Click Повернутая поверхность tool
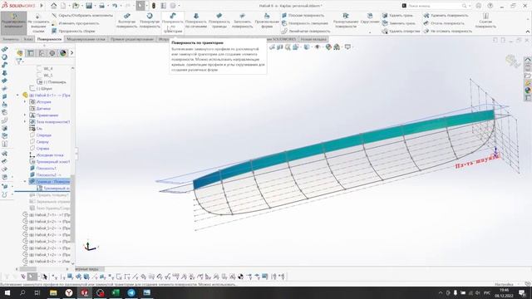The image size is (532, 299). [x=150, y=21]
